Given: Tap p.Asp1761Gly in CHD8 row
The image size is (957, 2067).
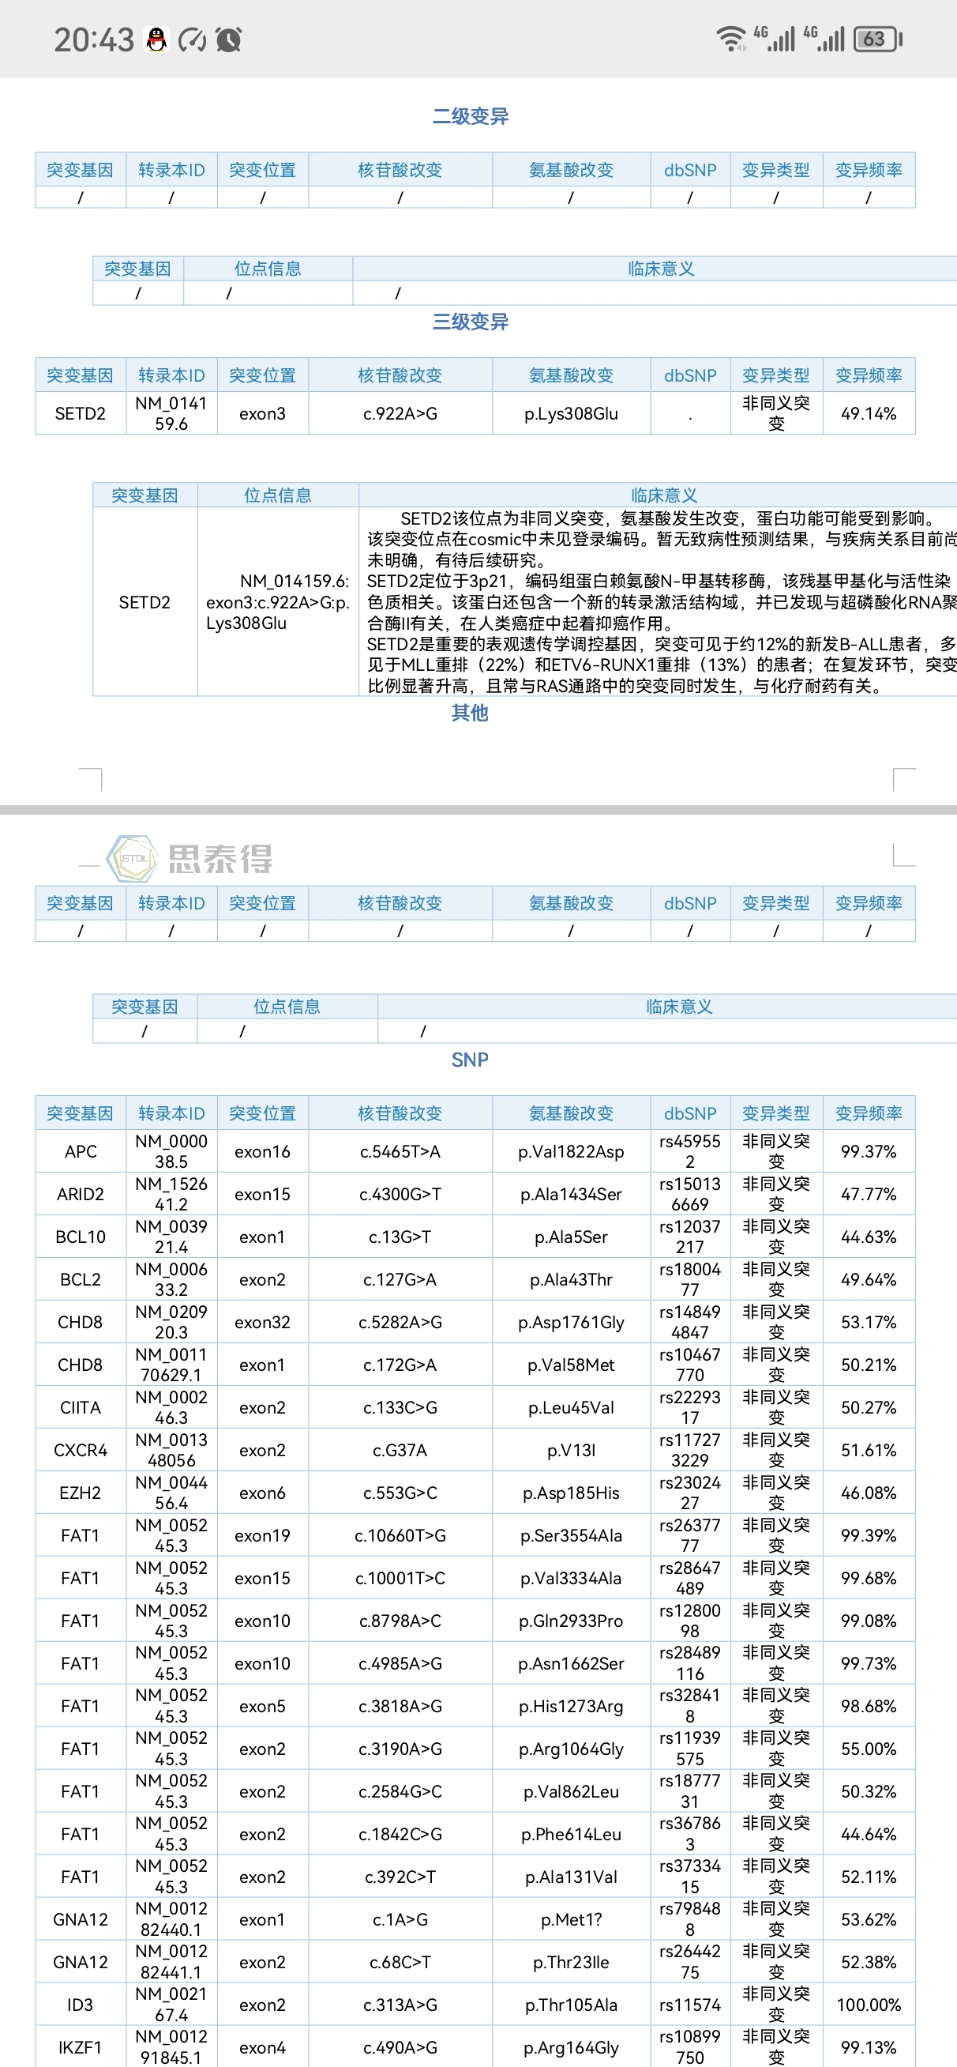Looking at the screenshot, I should tap(571, 1322).
